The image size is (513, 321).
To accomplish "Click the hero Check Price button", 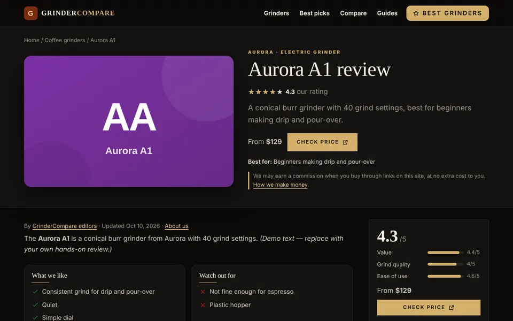I will point(322,142).
